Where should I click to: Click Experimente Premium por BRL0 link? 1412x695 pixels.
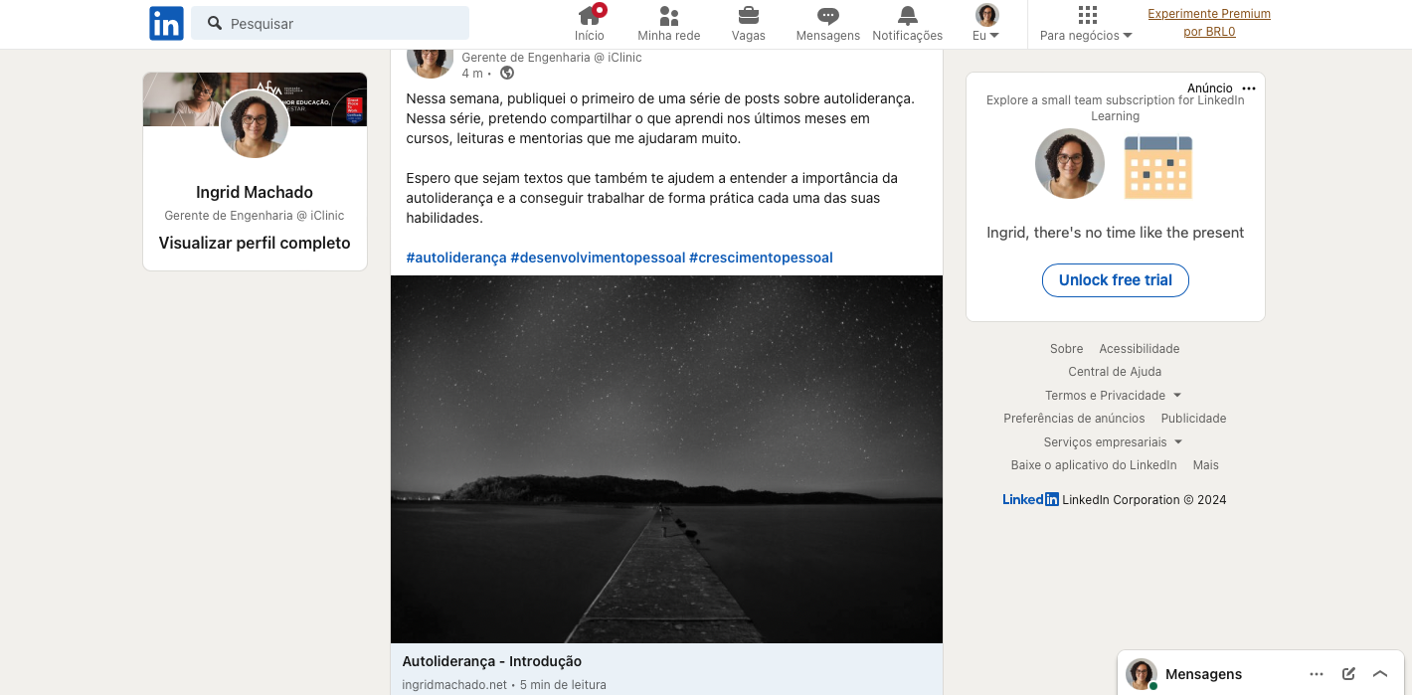pyautogui.click(x=1209, y=23)
